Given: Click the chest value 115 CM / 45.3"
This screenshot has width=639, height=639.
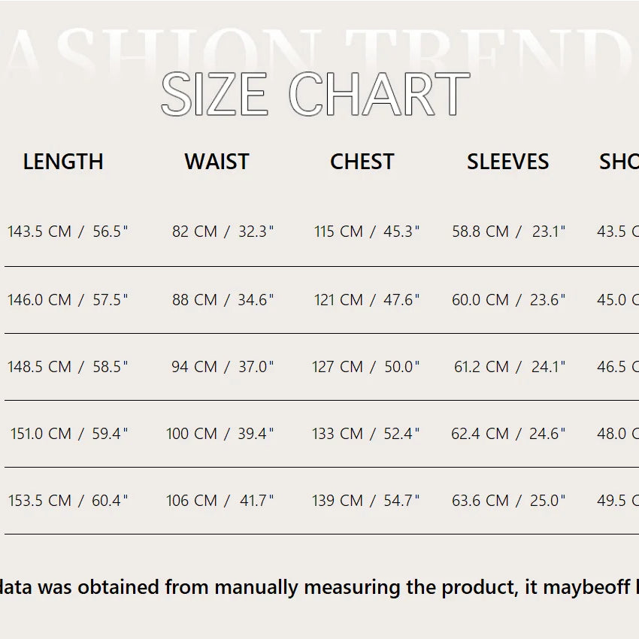Looking at the screenshot, I should (x=367, y=232).
